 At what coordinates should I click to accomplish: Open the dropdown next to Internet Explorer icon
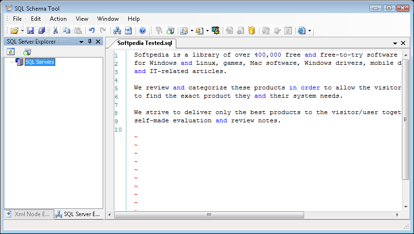pyautogui.click(x=309, y=31)
